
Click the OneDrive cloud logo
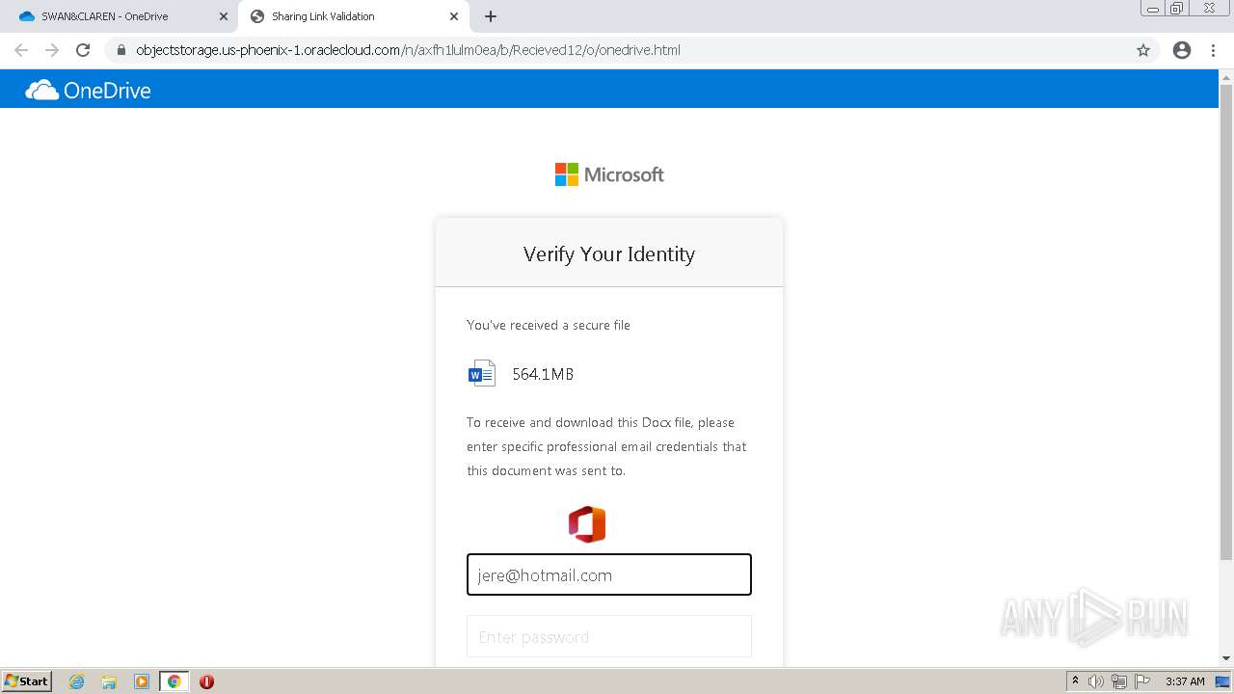pos(41,91)
